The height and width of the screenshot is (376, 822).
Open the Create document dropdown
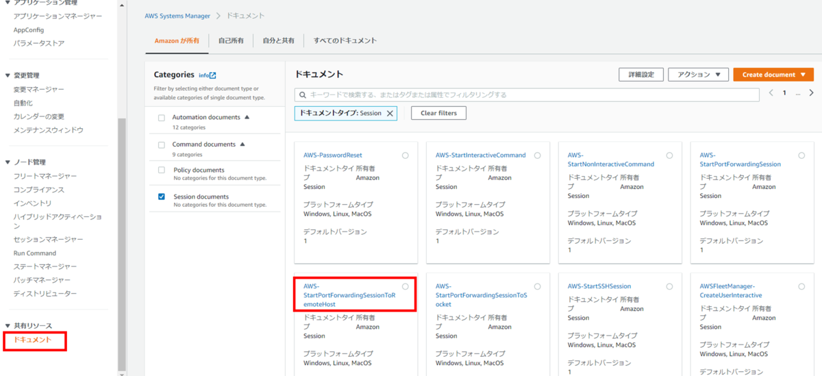coord(773,75)
